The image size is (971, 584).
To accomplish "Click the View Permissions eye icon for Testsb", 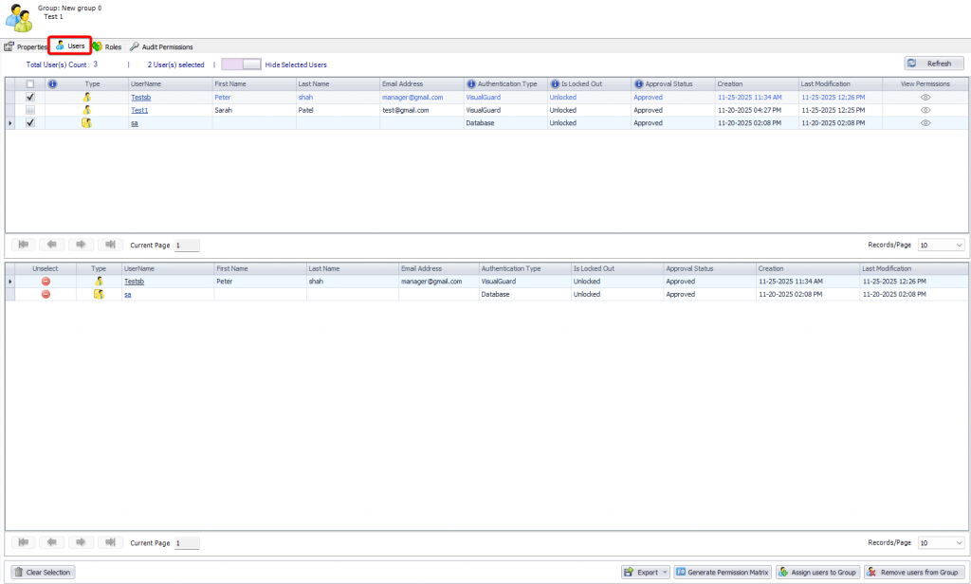I will 925,97.
